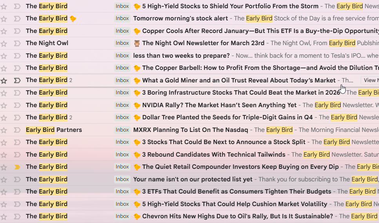Click sender 'Early Bird Partners'
The height and width of the screenshot is (223, 379).
[x=54, y=130]
